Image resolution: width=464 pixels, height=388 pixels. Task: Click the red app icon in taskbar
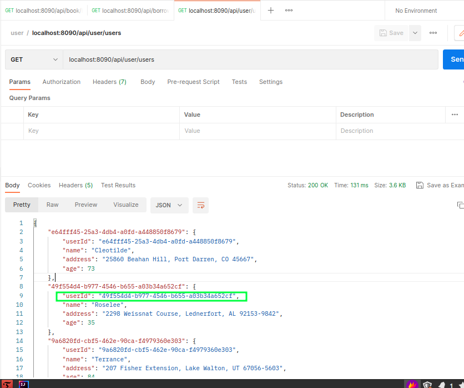[x=7, y=384]
